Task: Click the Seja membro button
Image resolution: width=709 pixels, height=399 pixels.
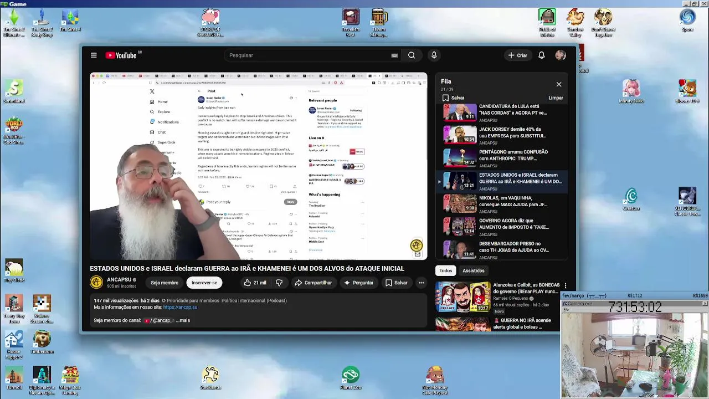Action: coord(165,283)
